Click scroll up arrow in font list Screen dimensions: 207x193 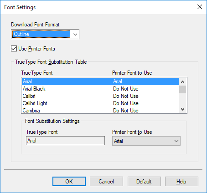[182, 82]
